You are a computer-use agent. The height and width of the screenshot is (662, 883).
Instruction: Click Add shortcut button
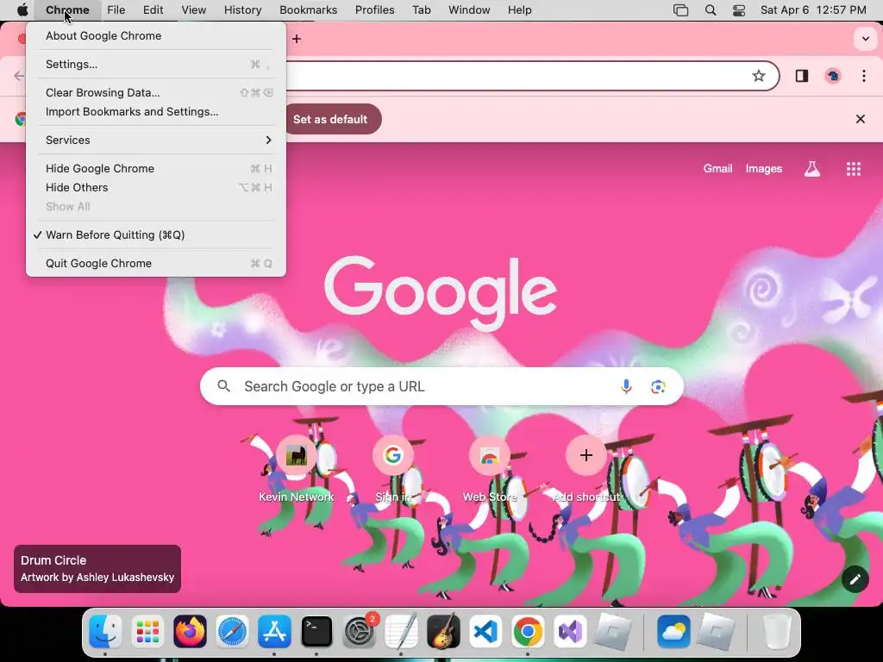coord(586,469)
